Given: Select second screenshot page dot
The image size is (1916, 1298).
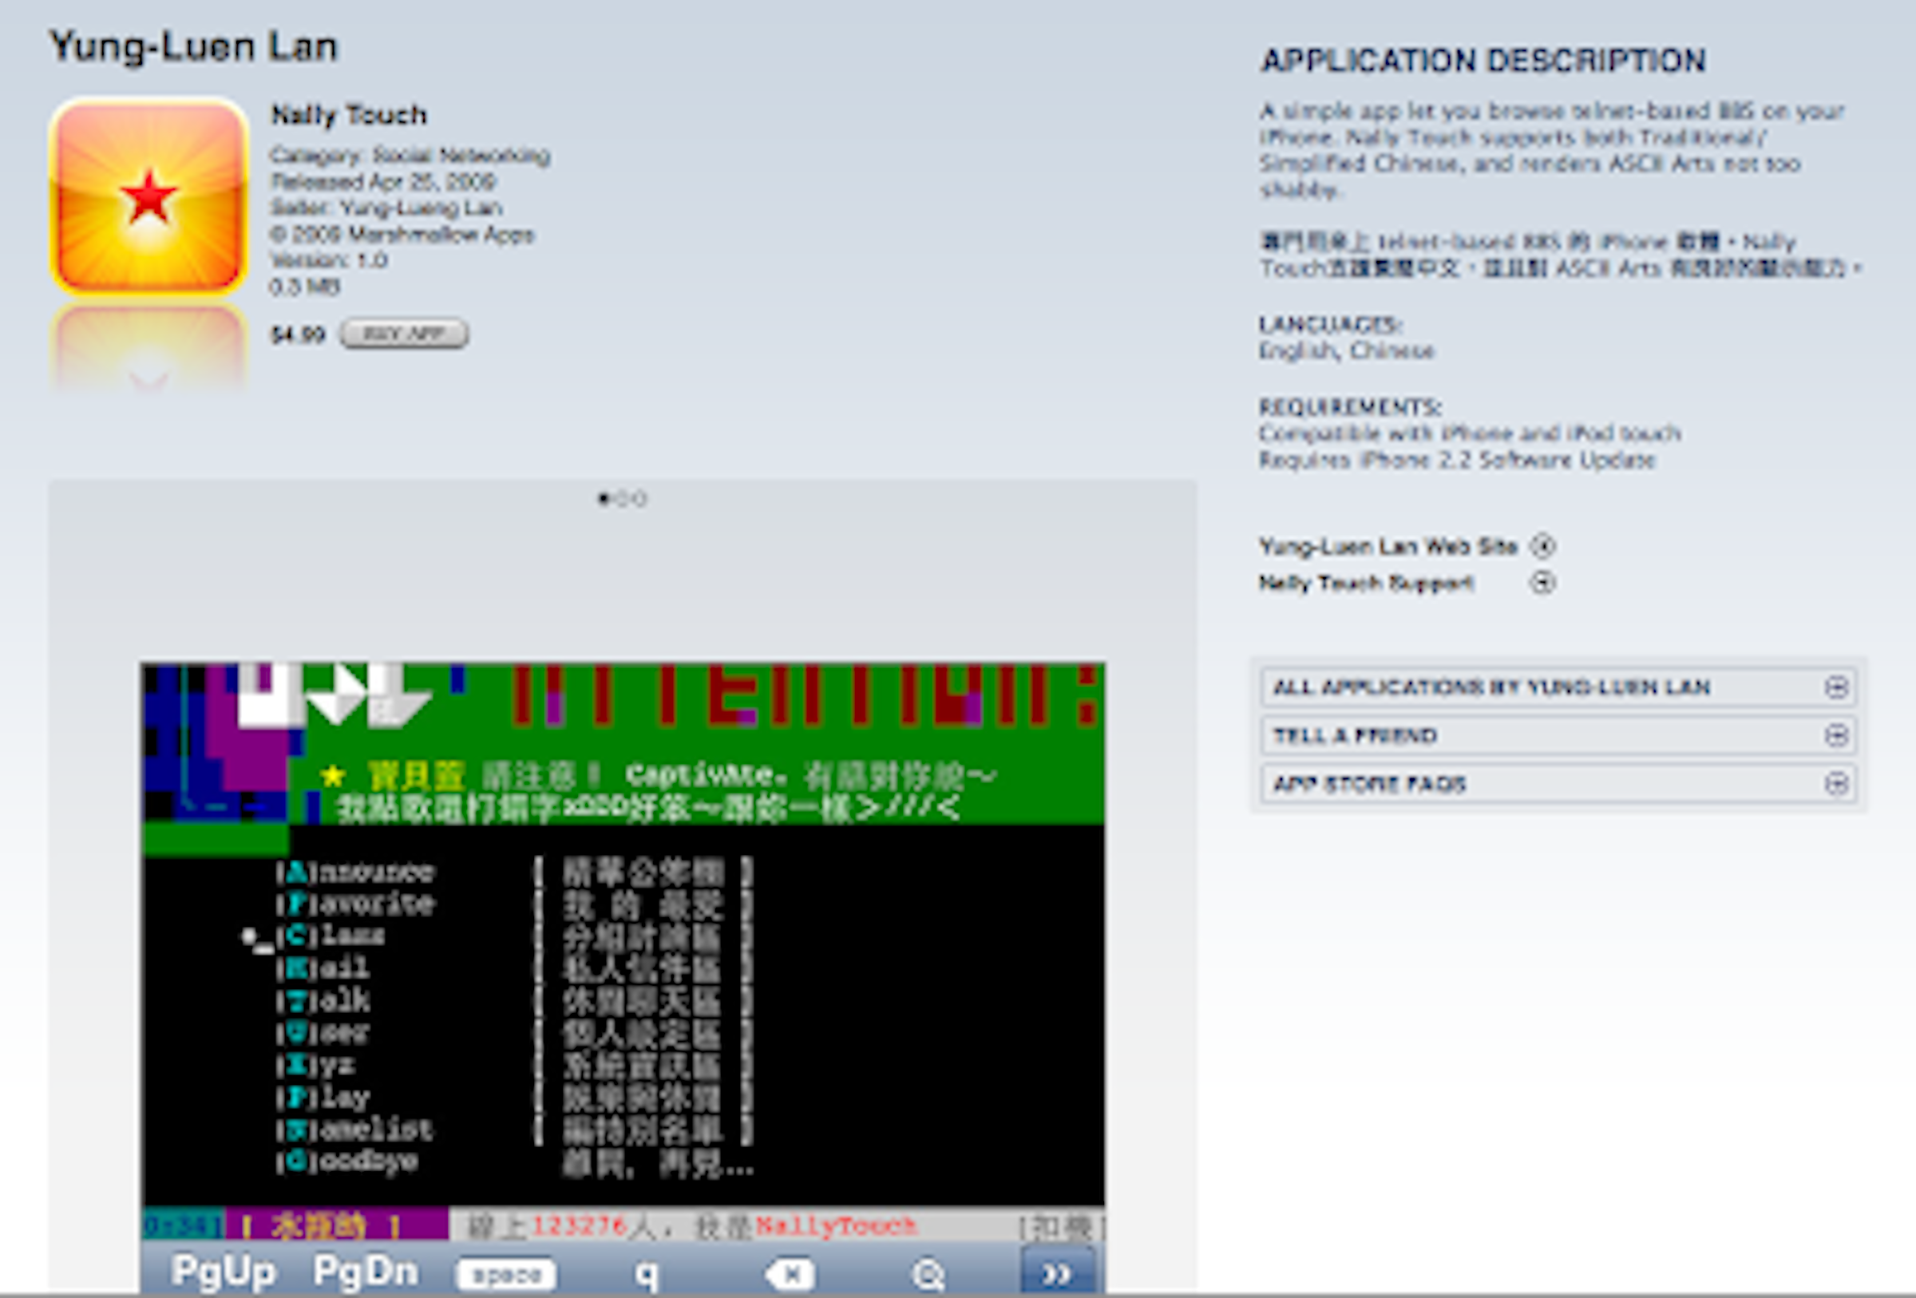Looking at the screenshot, I should point(623,499).
